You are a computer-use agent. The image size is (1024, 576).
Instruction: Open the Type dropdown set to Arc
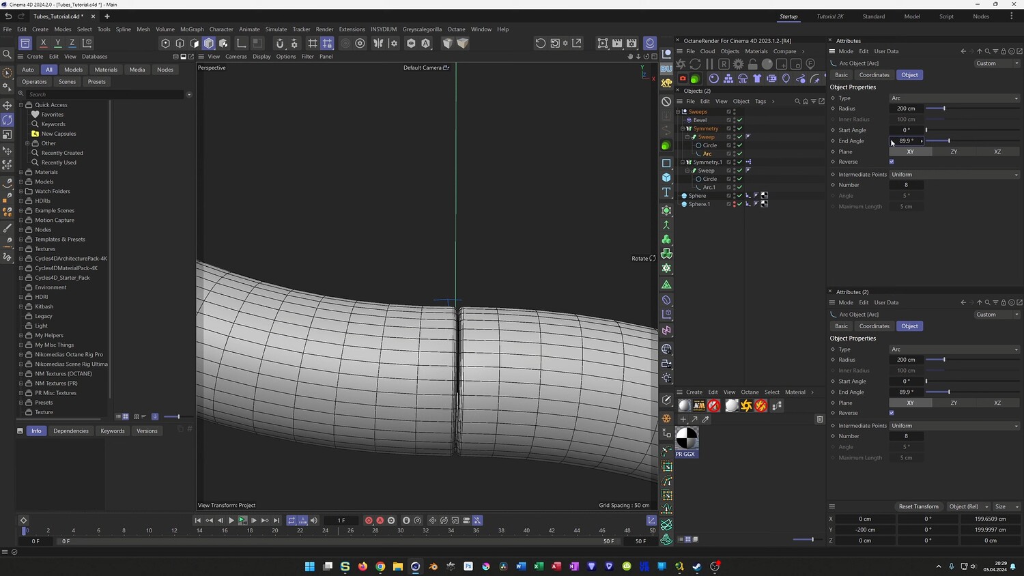(954, 98)
